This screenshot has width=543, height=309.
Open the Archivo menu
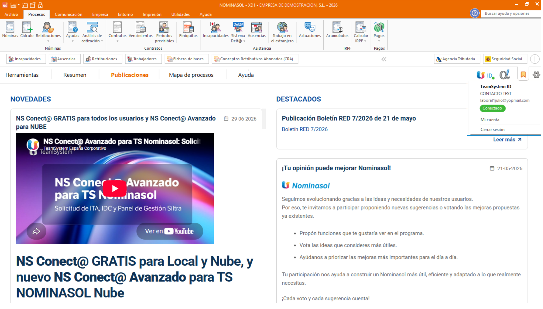(11, 14)
